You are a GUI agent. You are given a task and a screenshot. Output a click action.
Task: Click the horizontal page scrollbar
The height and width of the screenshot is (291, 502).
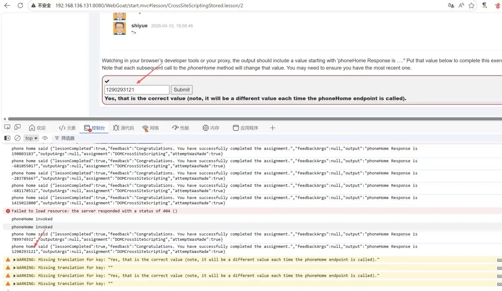tap(255, 119)
